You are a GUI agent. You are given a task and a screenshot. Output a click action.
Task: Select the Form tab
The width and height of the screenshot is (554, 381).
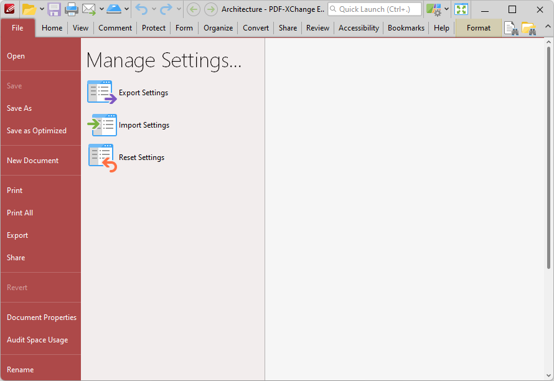point(184,28)
